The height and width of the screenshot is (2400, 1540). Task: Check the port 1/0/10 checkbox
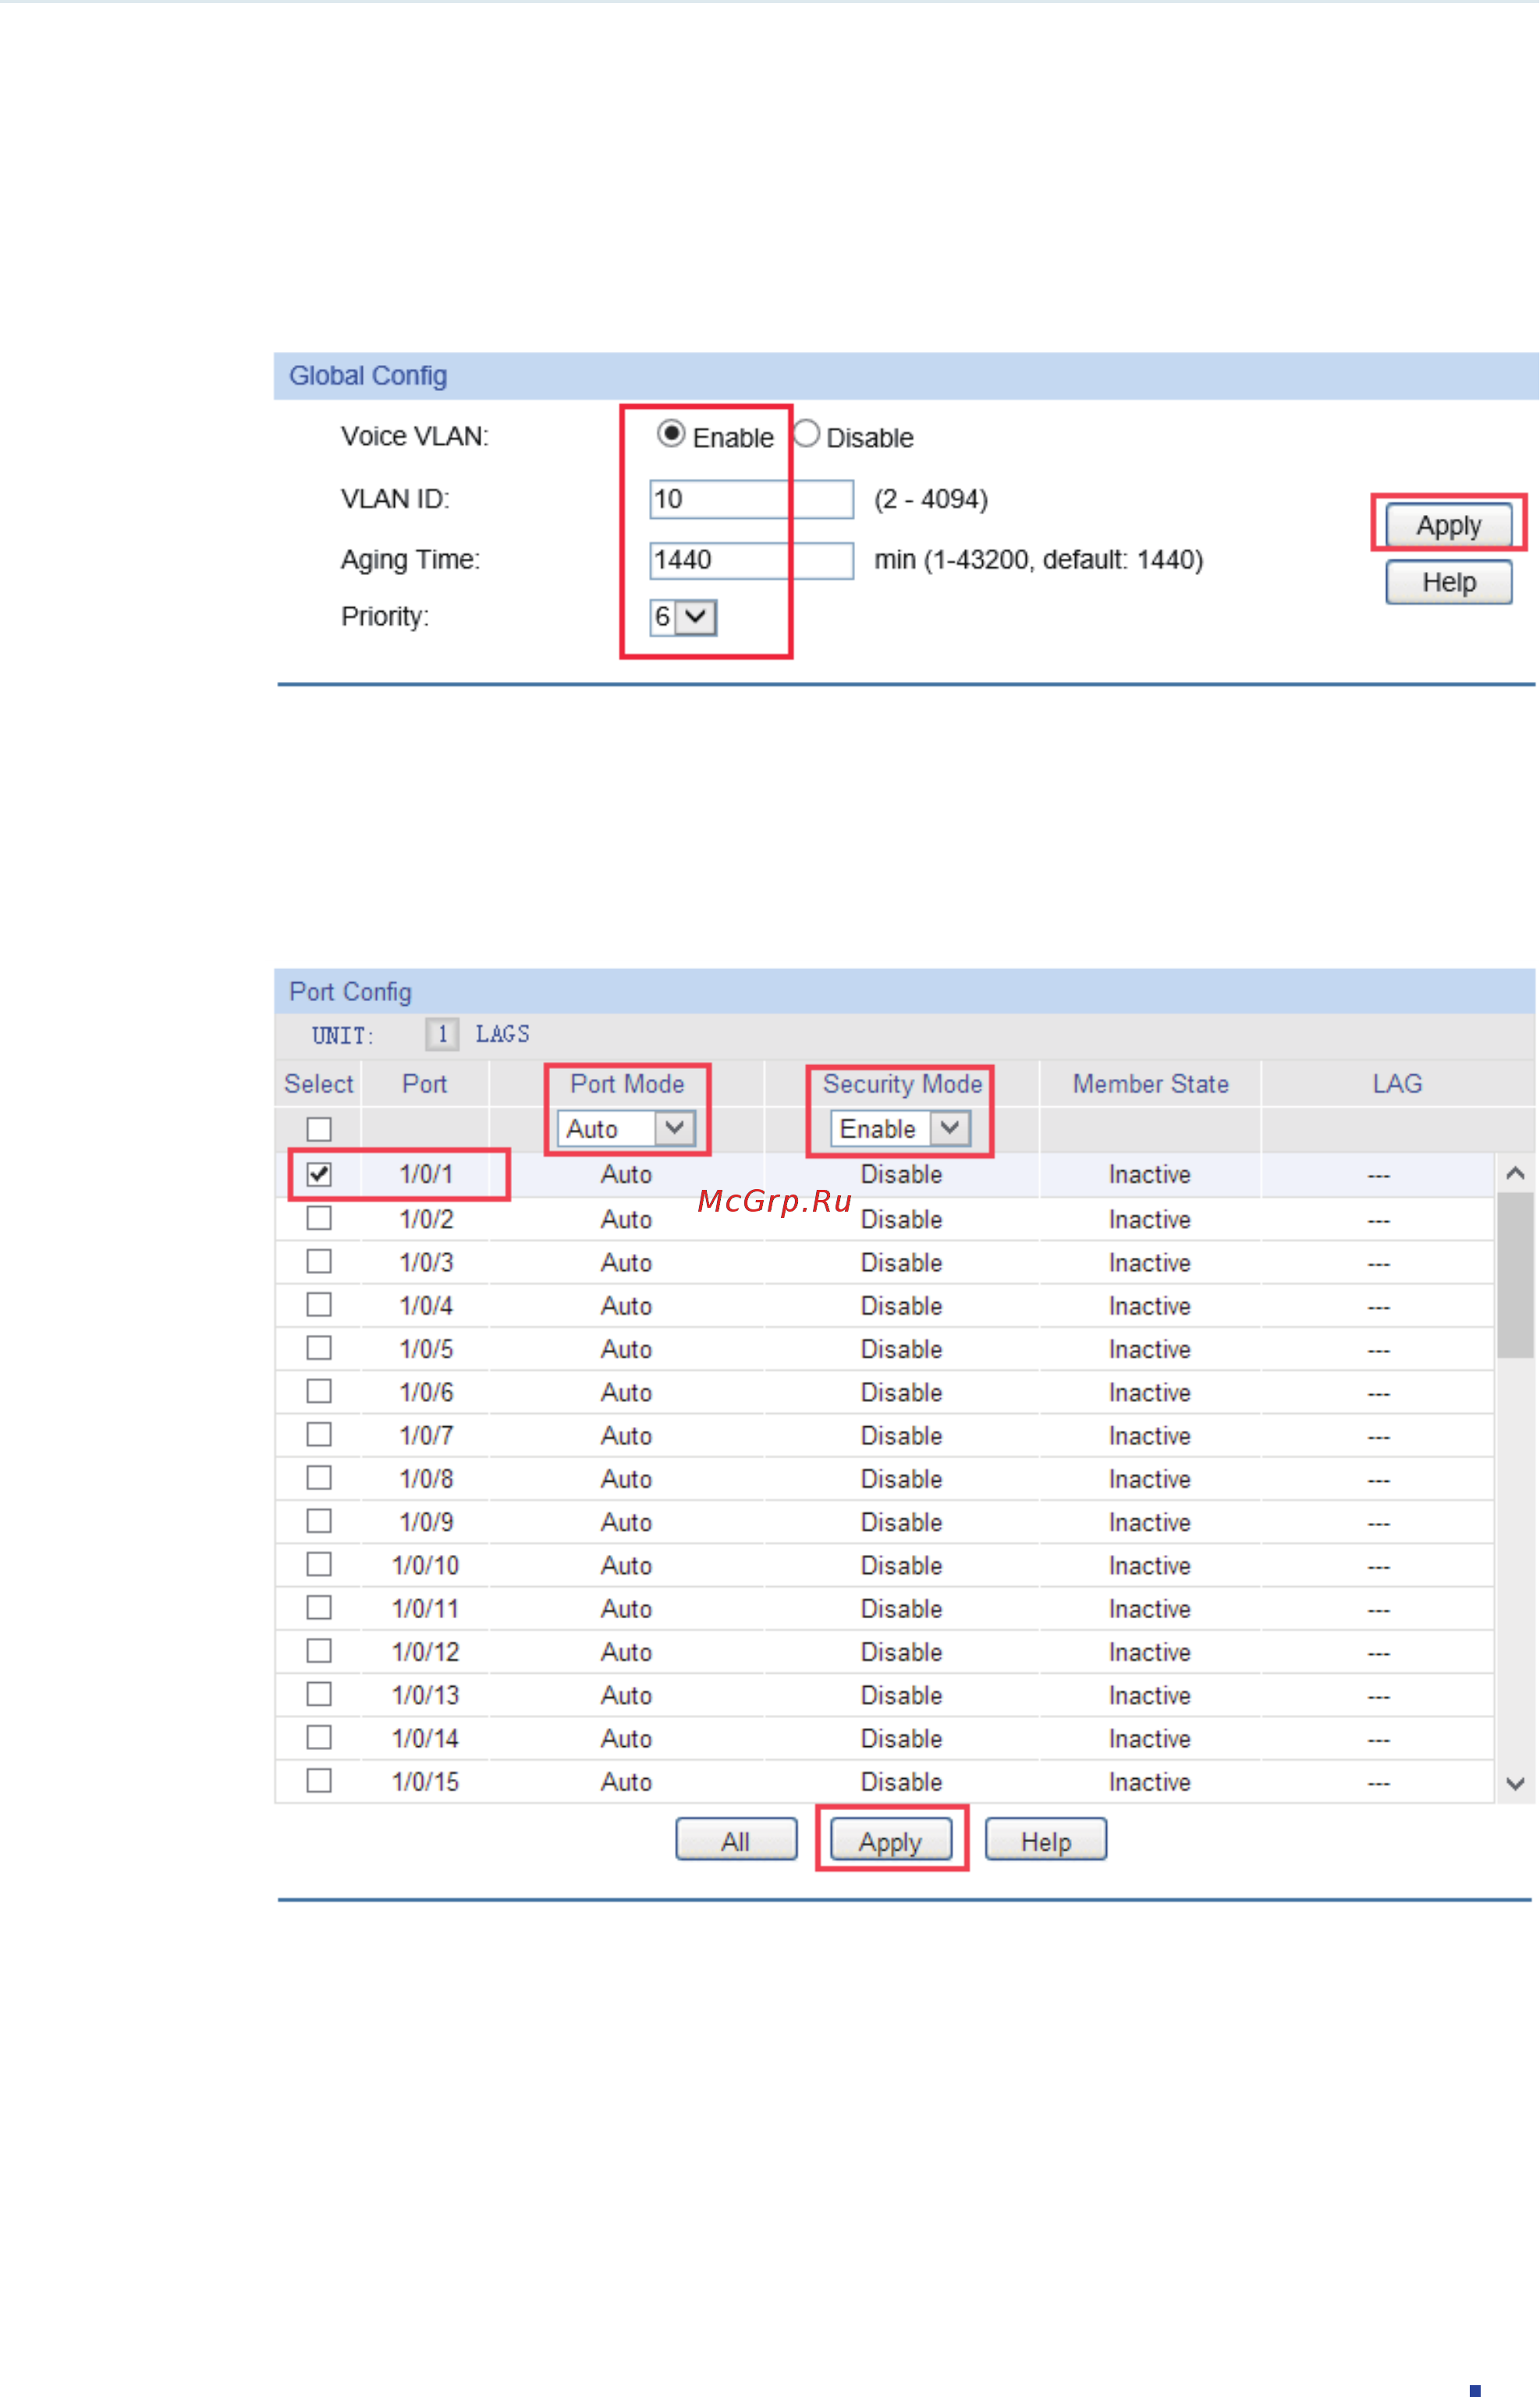(x=319, y=1564)
